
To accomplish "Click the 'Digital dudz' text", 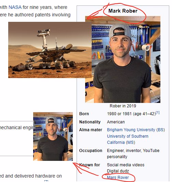I will point(118,171).
